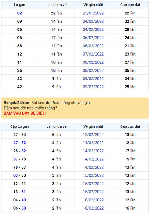The height and width of the screenshot is (214, 150).
Task: Open date 14/02/2022 in row 27 - 72
Action: pyautogui.click(x=93, y=143)
